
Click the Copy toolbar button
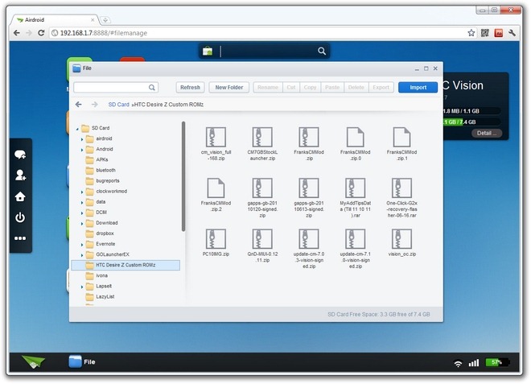coord(310,88)
